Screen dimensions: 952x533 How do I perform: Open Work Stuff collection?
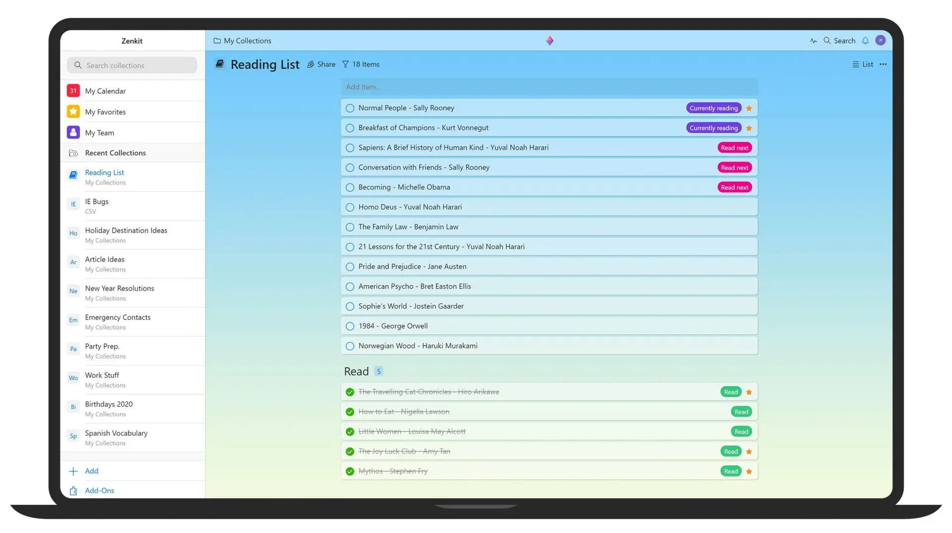tap(132, 380)
